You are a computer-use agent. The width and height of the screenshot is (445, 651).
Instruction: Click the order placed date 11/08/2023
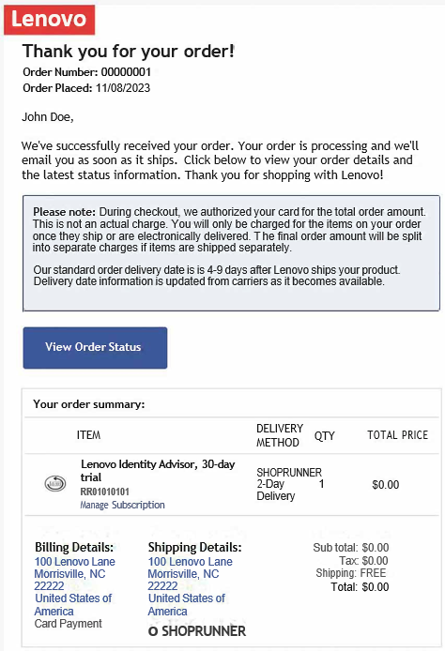[123, 88]
